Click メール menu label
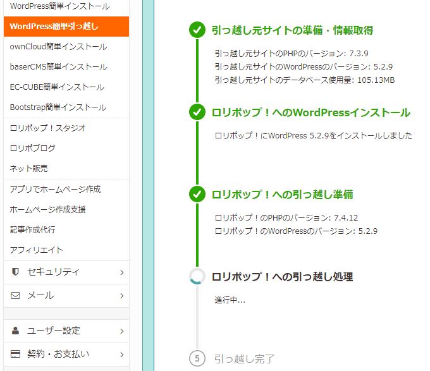This screenshot has width=430, height=371. pyautogui.click(x=40, y=295)
